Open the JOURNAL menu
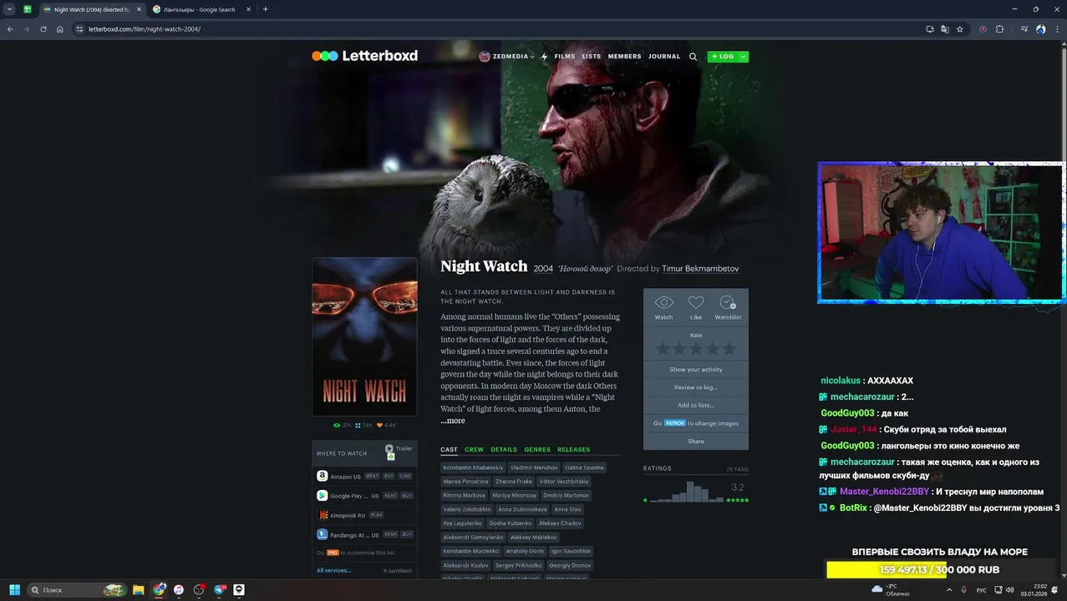This screenshot has height=601, width=1067. pyautogui.click(x=664, y=57)
